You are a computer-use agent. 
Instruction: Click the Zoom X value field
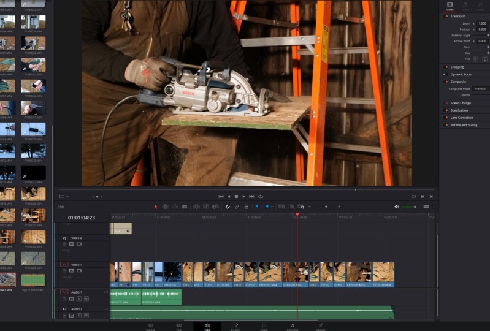coord(483,23)
